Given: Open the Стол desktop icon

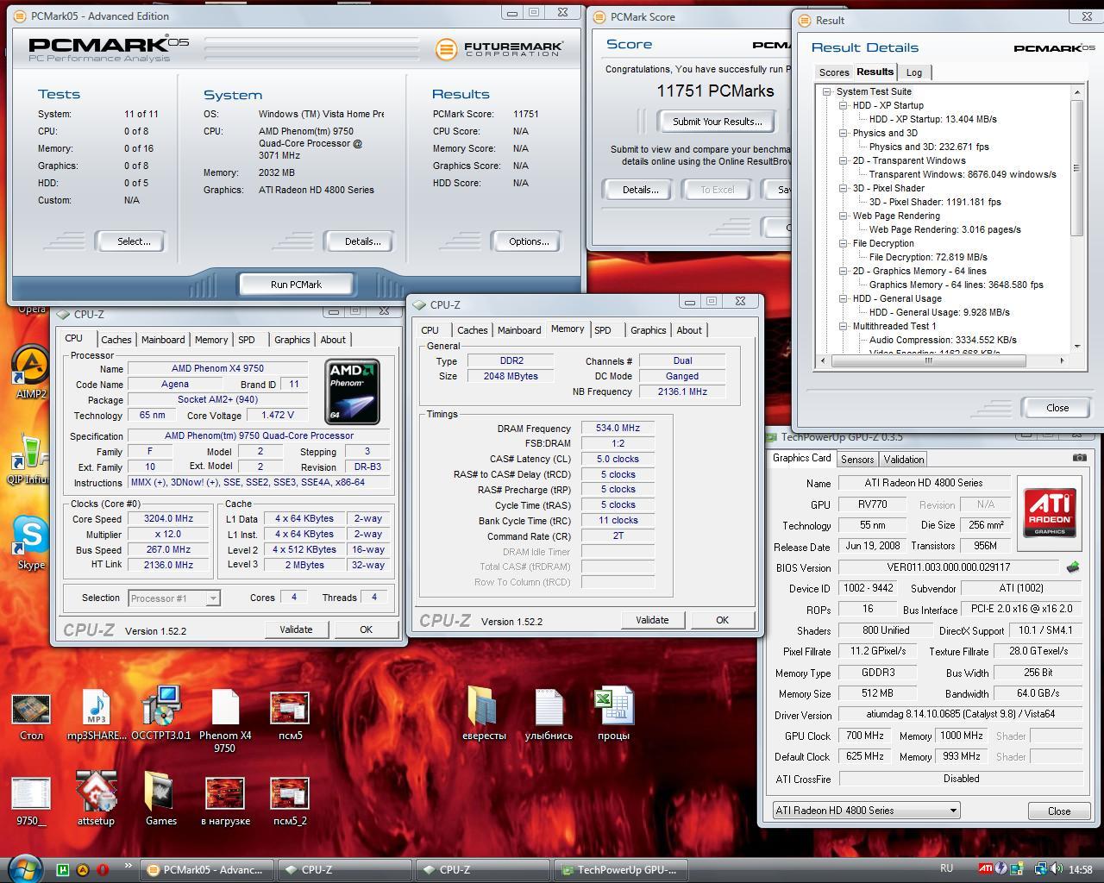Looking at the screenshot, I should pyautogui.click(x=31, y=716).
